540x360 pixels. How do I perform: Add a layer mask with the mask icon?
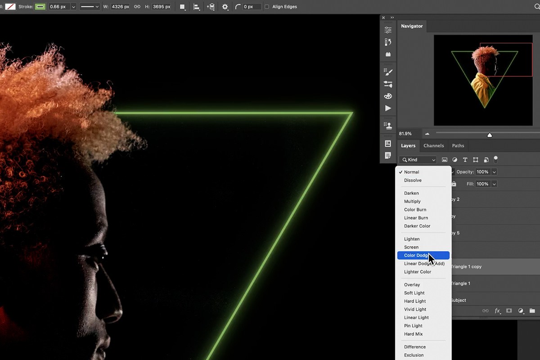(509, 310)
